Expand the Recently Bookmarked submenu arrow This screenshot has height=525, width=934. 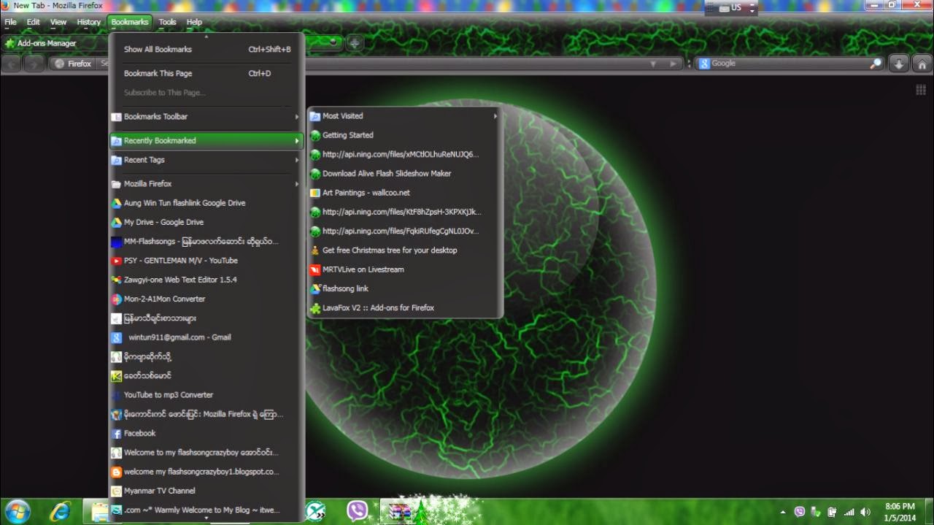click(x=296, y=141)
